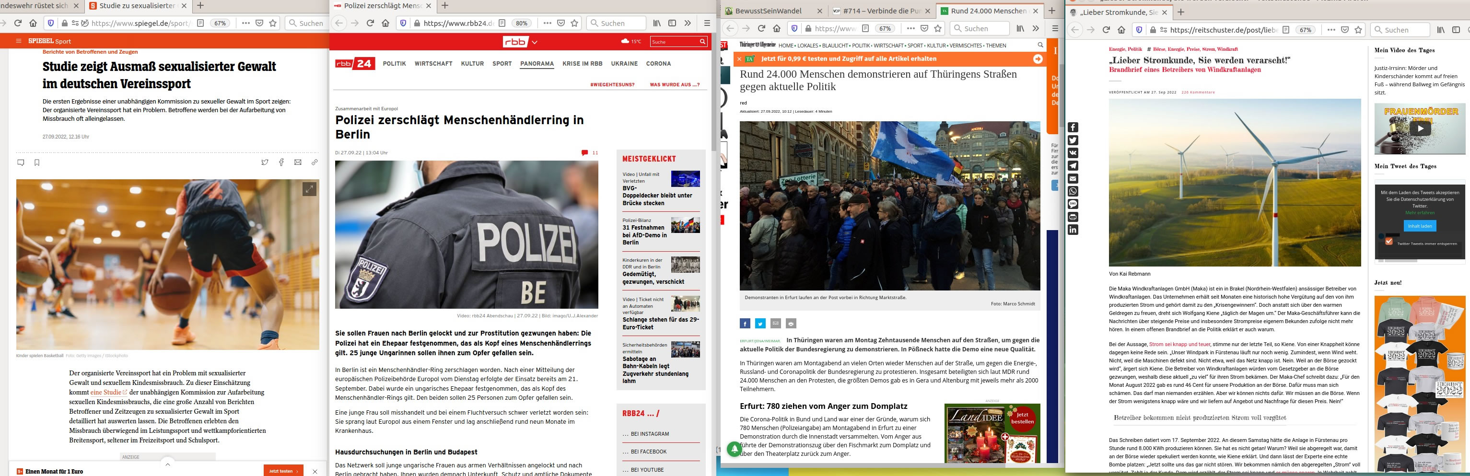This screenshot has width=1470, height=476.
Task: Share reitschuster article via SMS icon
Action: pyautogui.click(x=1073, y=204)
